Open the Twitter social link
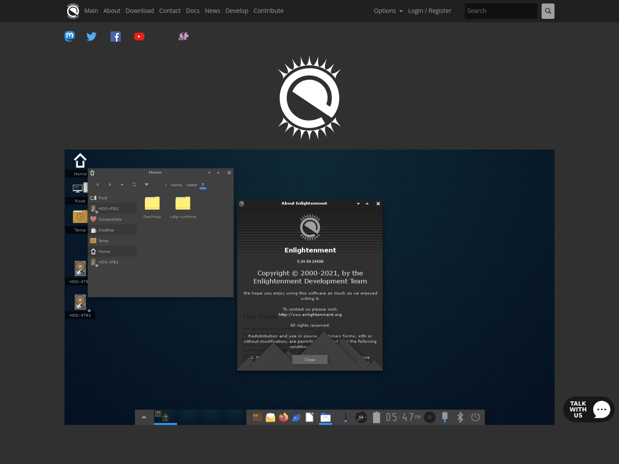Image resolution: width=619 pixels, height=464 pixels. (x=92, y=37)
